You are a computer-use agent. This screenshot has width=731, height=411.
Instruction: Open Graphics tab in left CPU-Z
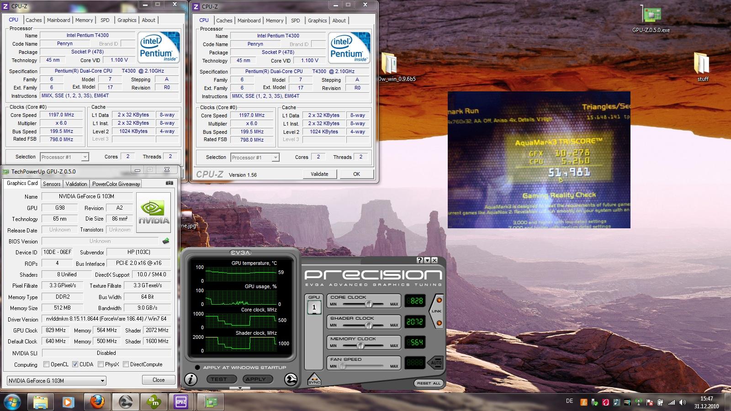pos(127,20)
